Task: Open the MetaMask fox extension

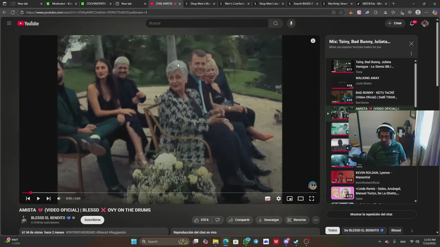Action: coord(351,12)
